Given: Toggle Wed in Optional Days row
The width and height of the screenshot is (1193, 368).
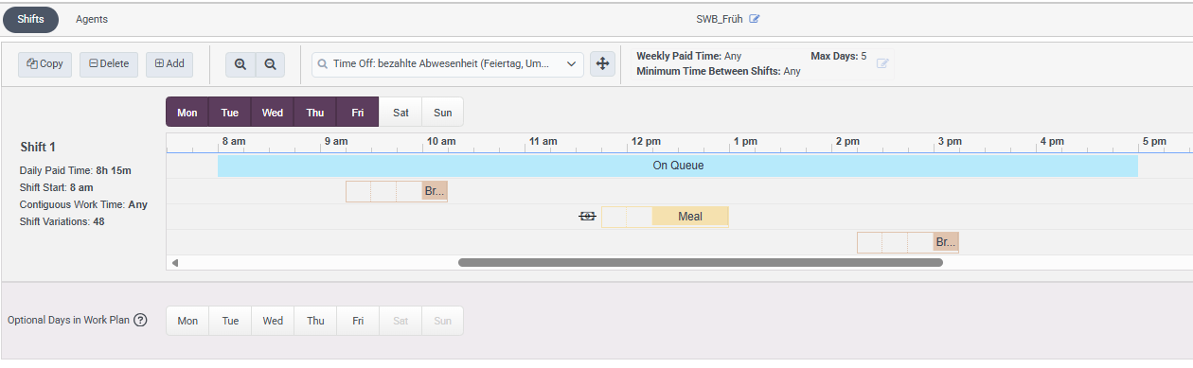Looking at the screenshot, I should tap(273, 321).
